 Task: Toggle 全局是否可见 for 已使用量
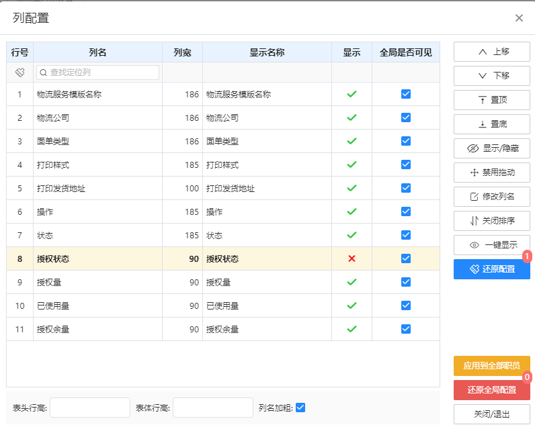coord(406,305)
